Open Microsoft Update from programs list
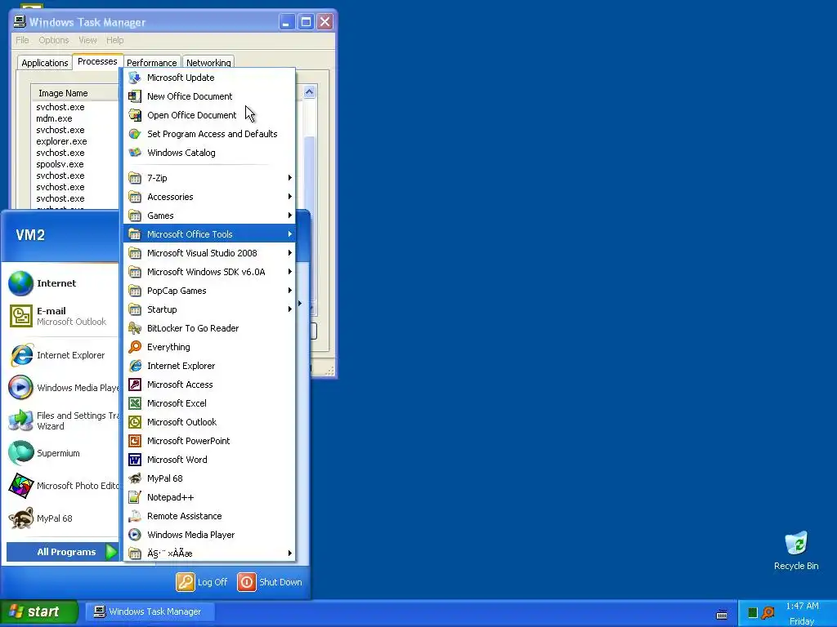 [x=208, y=78]
